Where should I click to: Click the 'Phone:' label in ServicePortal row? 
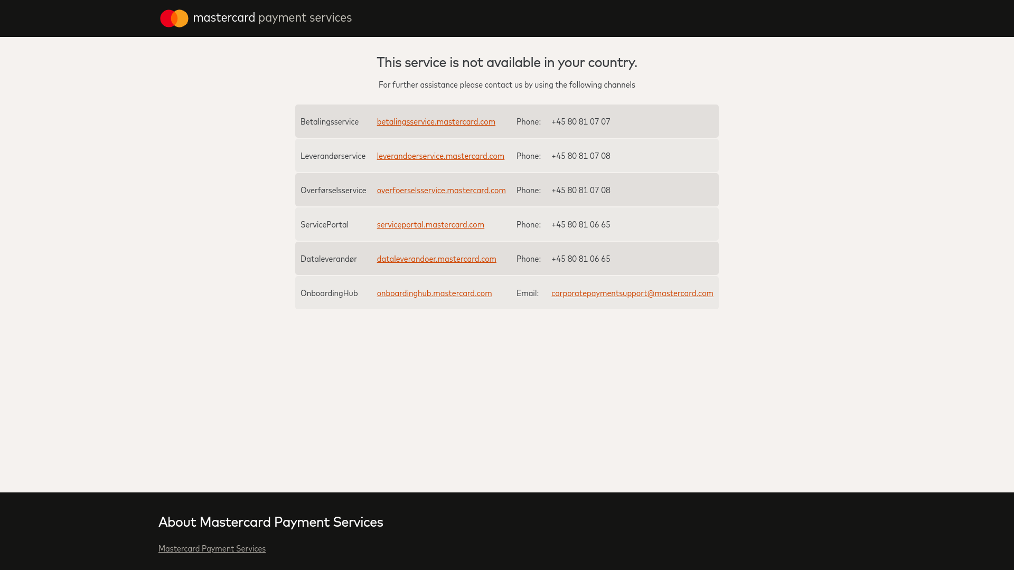pyautogui.click(x=529, y=224)
